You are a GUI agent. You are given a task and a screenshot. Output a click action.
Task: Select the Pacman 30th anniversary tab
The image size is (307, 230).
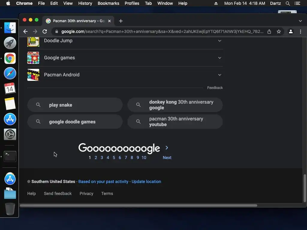pos(78,21)
